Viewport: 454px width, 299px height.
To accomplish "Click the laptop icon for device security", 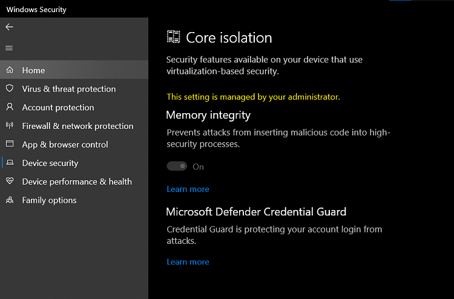I will (10, 162).
